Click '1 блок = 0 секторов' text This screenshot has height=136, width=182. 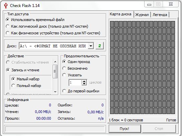coord(126,120)
